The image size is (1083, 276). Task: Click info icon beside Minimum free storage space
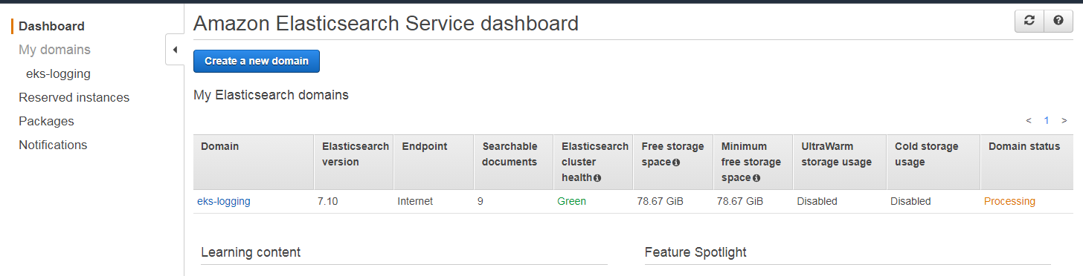[x=756, y=178]
